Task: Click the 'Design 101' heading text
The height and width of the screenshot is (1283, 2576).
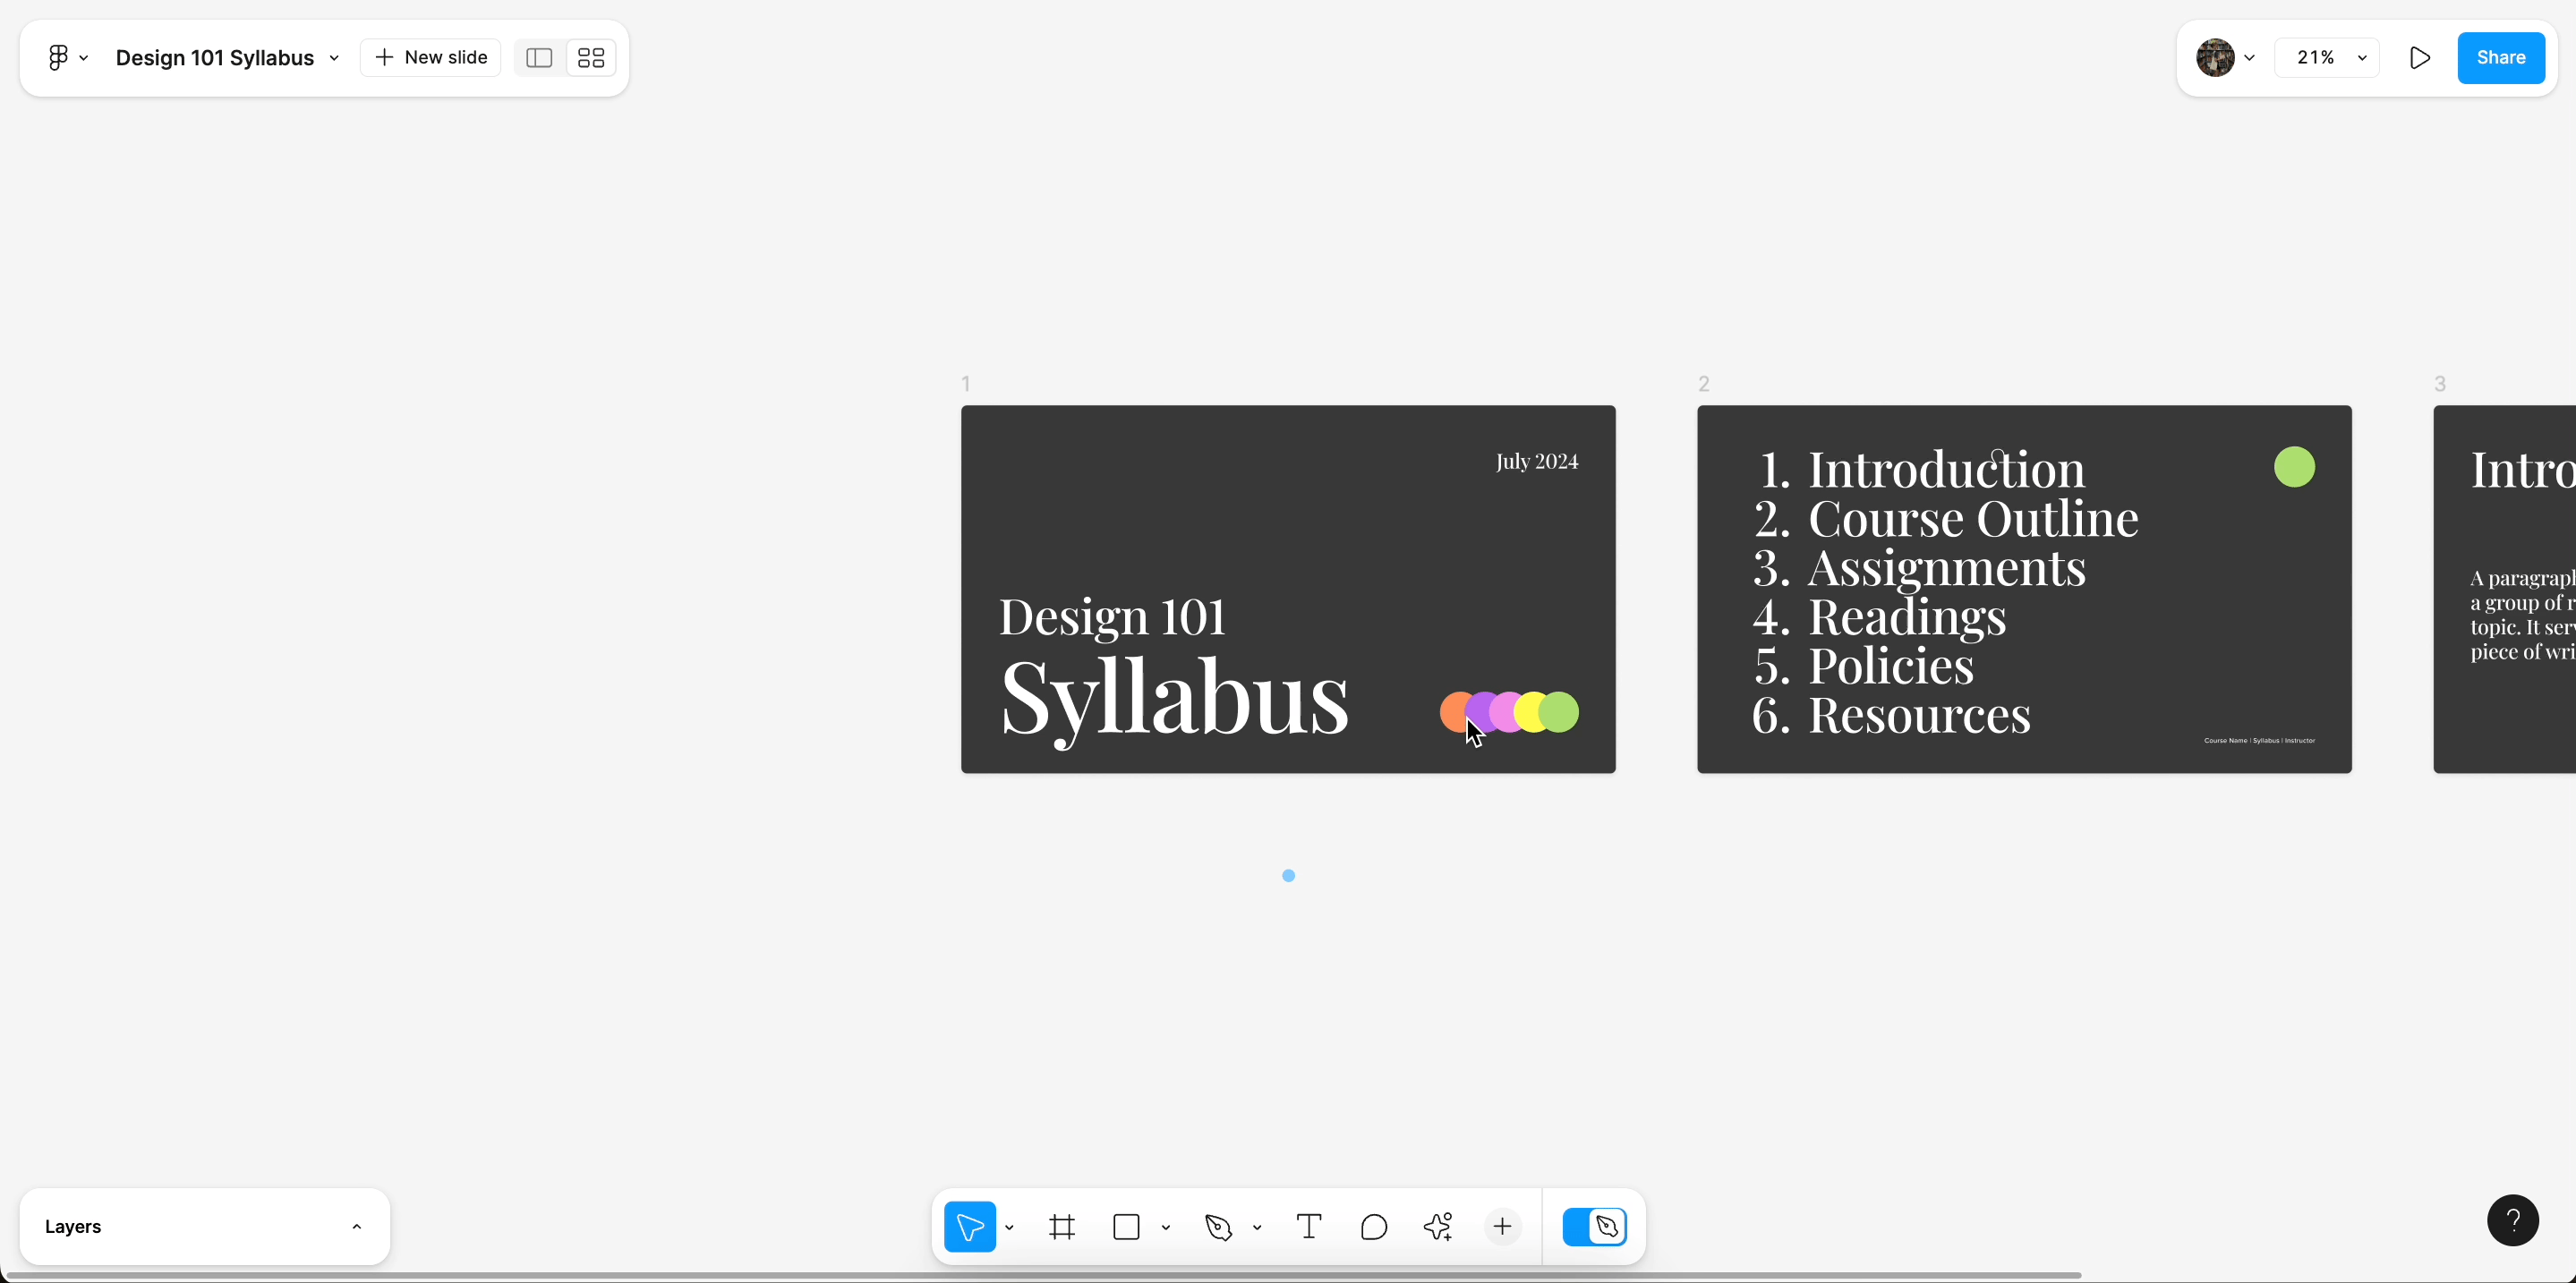Action: tap(1113, 616)
